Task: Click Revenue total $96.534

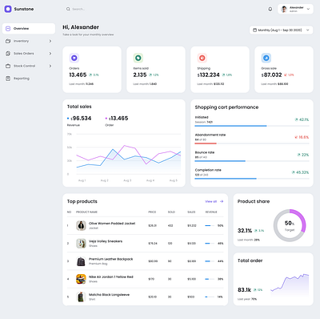Action: click(81, 118)
